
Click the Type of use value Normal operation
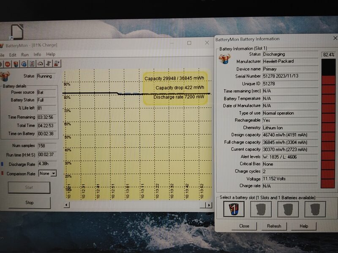(290, 113)
